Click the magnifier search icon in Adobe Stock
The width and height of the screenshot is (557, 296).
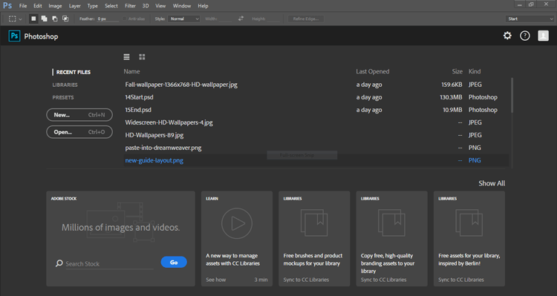[59, 263]
